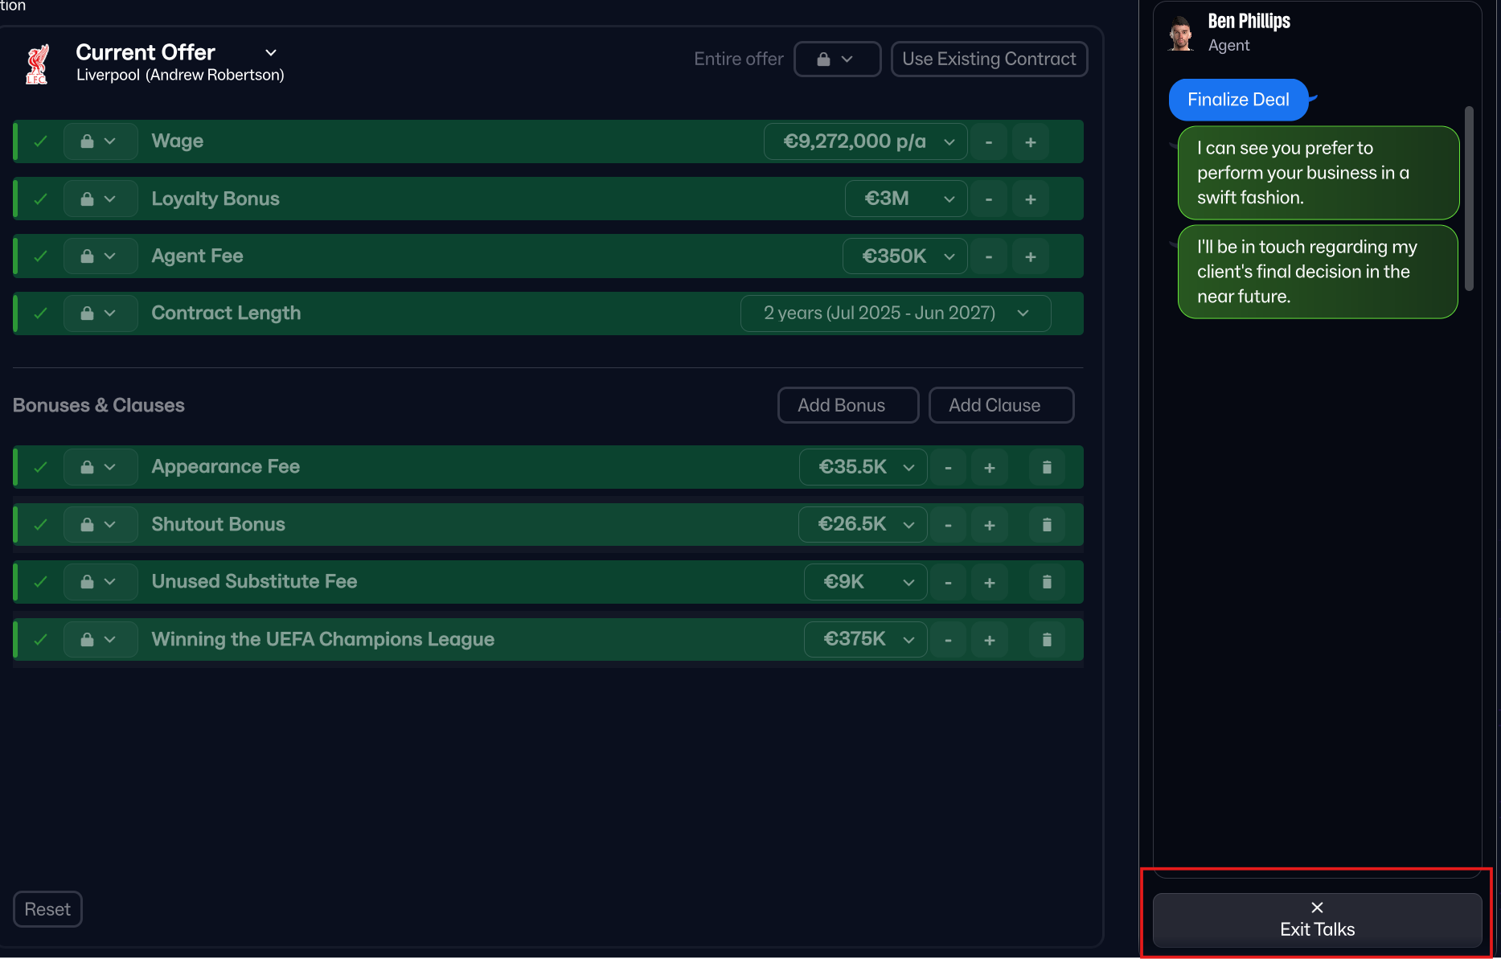Decrease the Loyalty Bonus with minus button
The height and width of the screenshot is (959, 1501).
pos(988,199)
